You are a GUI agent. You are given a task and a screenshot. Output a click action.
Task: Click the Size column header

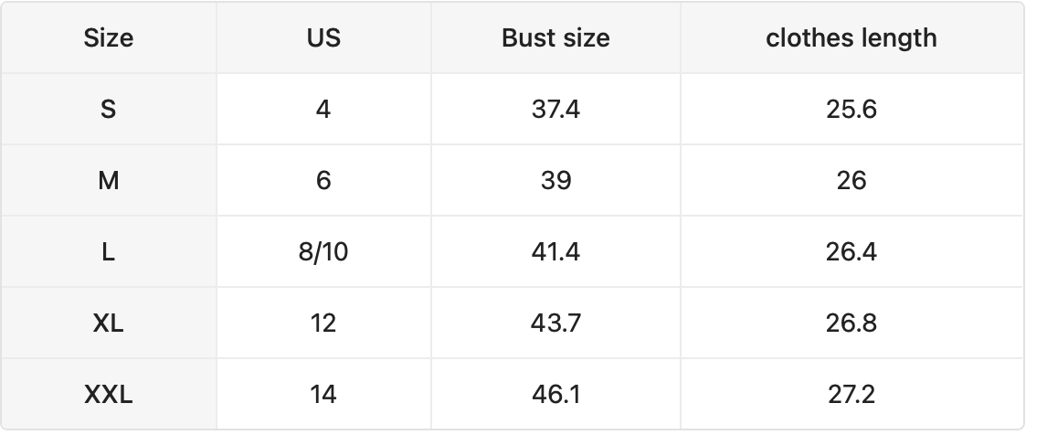(109, 37)
